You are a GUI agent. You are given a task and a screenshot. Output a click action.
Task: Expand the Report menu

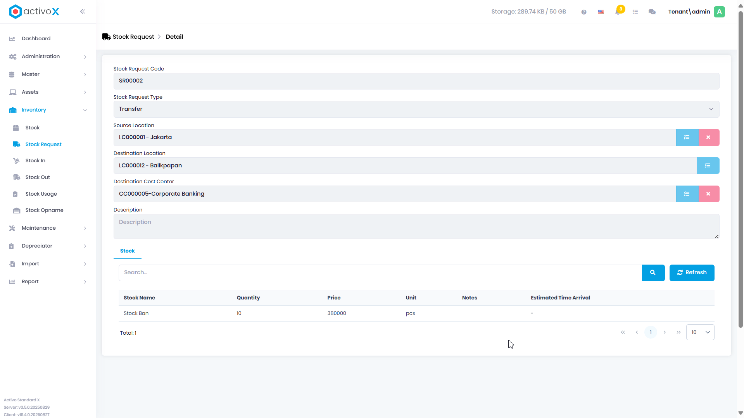48,282
